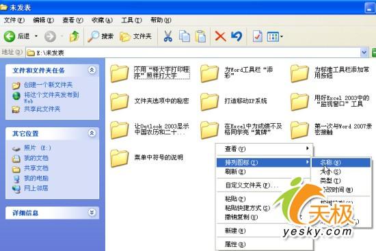The image size is (376, 251).
Task: Click the Properties icon with red checkmark
Action: pos(257,36)
